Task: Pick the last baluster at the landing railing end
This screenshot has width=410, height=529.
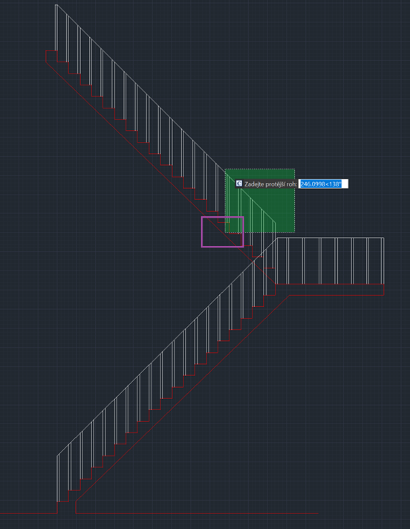Action: click(x=383, y=261)
